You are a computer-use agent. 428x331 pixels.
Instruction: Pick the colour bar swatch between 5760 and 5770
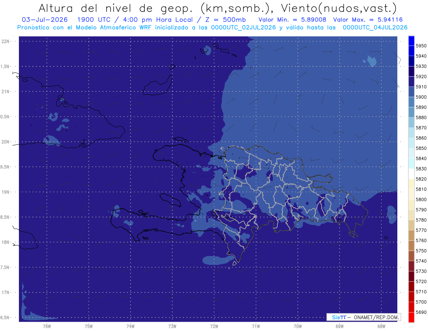(x=411, y=235)
